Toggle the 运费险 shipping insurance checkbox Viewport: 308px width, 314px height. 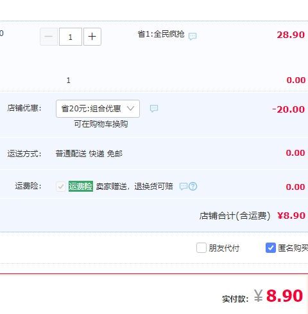point(61,187)
